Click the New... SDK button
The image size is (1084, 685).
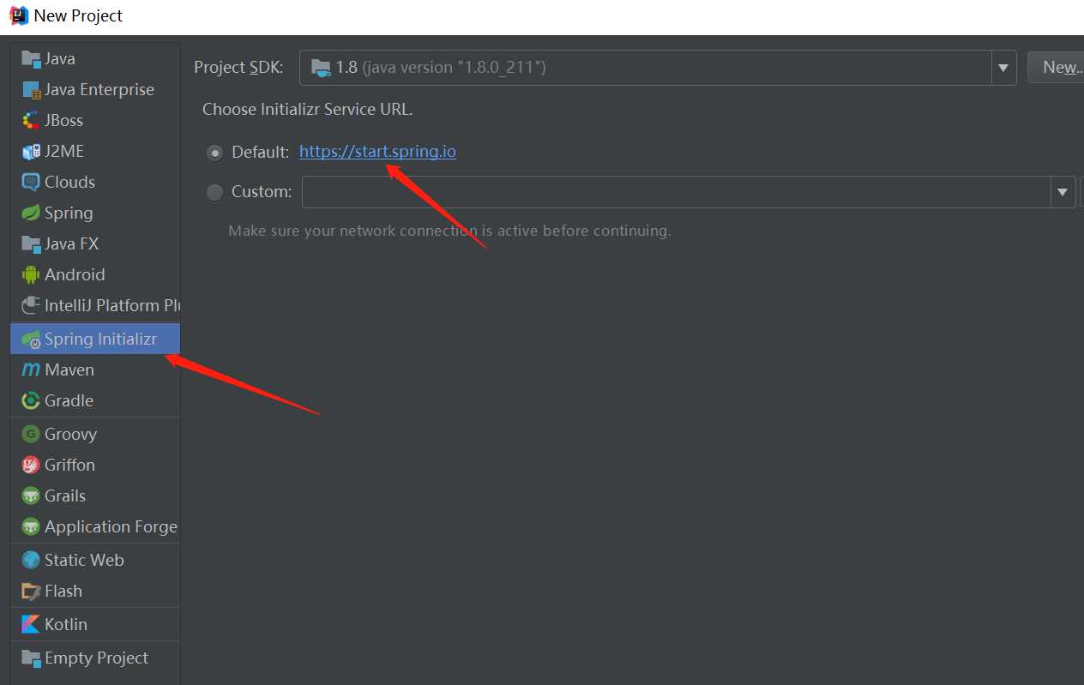coord(1057,68)
